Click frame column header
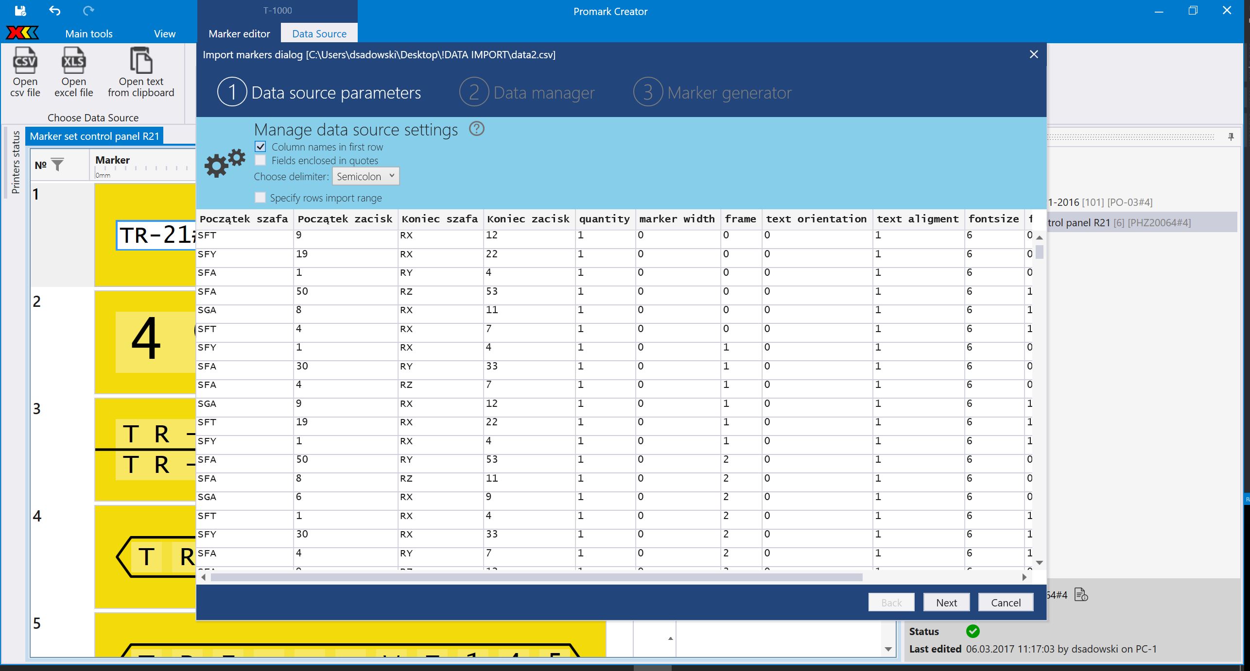Image resolution: width=1250 pixels, height=671 pixels. click(x=741, y=219)
